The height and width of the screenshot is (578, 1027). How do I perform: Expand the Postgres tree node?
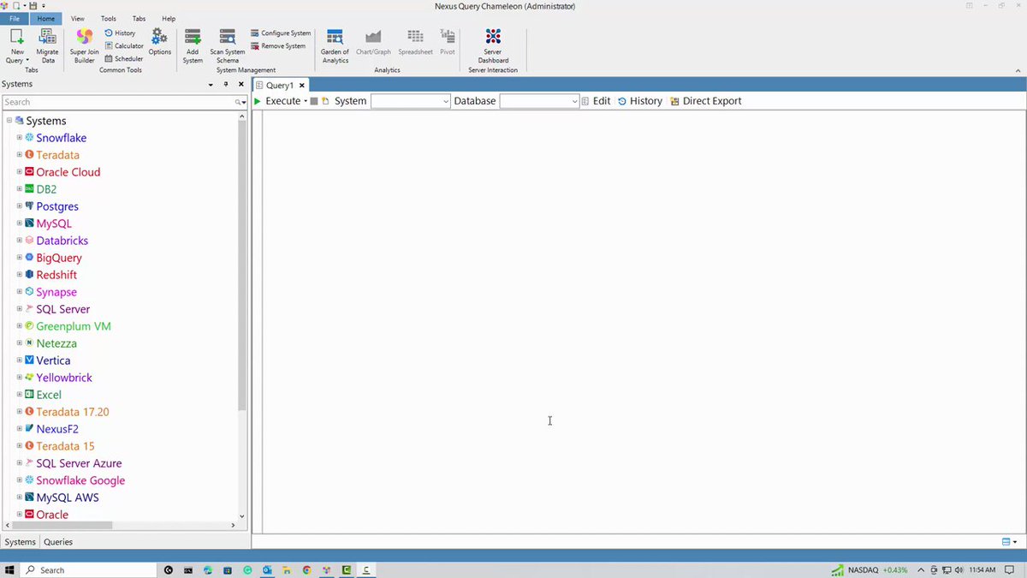(20, 206)
